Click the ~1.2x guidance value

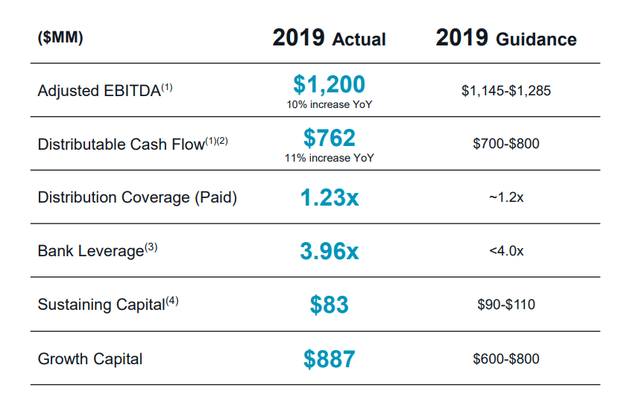coord(506,197)
